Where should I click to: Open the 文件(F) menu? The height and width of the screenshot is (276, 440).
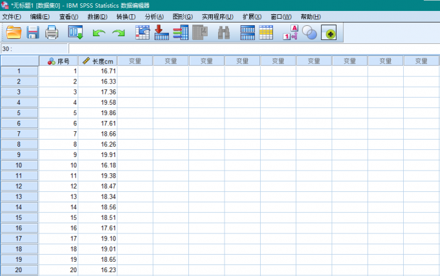click(12, 16)
